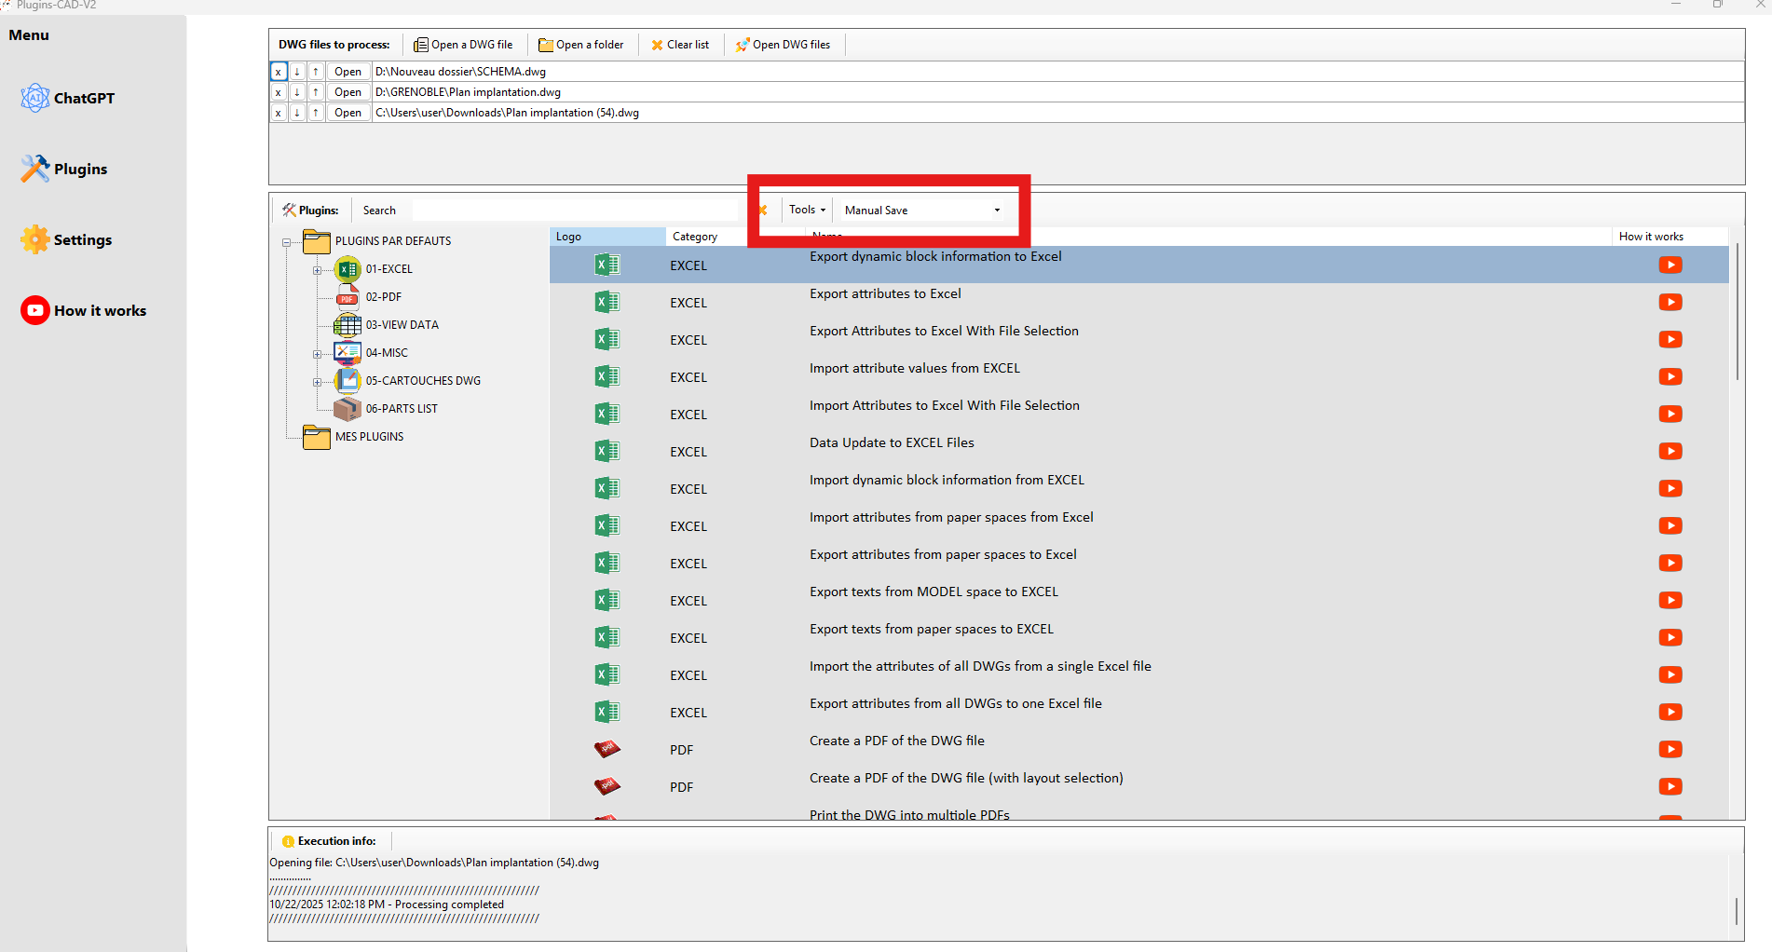The height and width of the screenshot is (952, 1772).
Task: Move Plan implantation.dwg down in list
Action: coord(297,92)
